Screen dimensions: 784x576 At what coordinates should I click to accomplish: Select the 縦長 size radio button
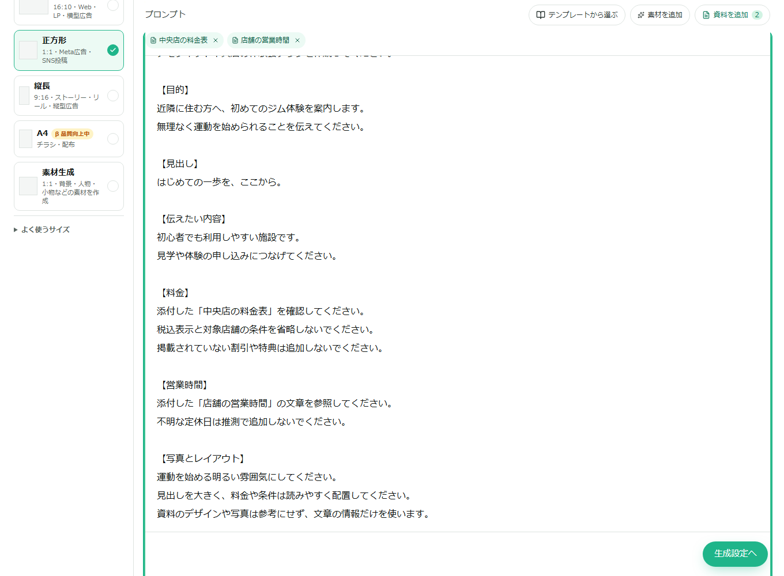pyautogui.click(x=113, y=96)
